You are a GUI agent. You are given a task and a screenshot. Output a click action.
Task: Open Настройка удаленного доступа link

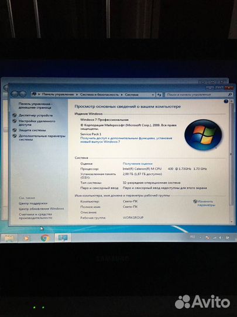coord(37,123)
